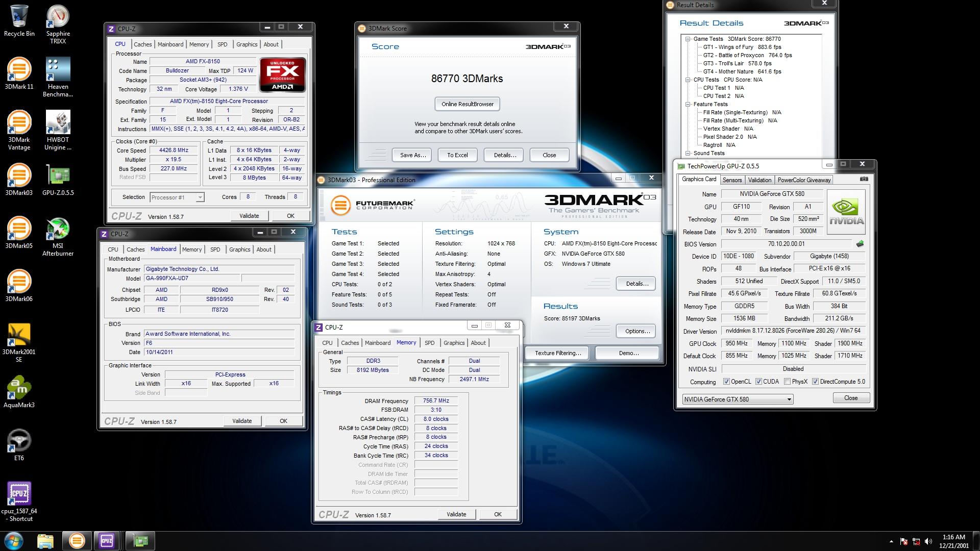
Task: Click the Texture Filtering... button
Action: click(x=557, y=353)
